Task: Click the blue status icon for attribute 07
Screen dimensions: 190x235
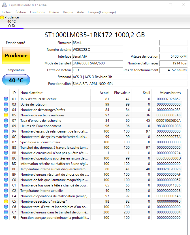Action: click(6, 120)
